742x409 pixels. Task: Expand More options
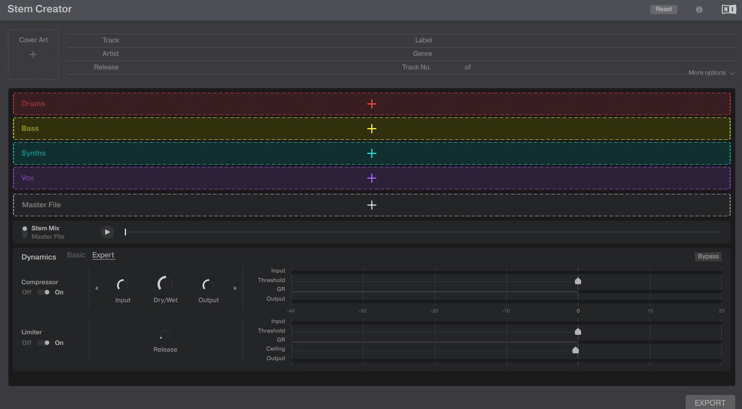711,73
